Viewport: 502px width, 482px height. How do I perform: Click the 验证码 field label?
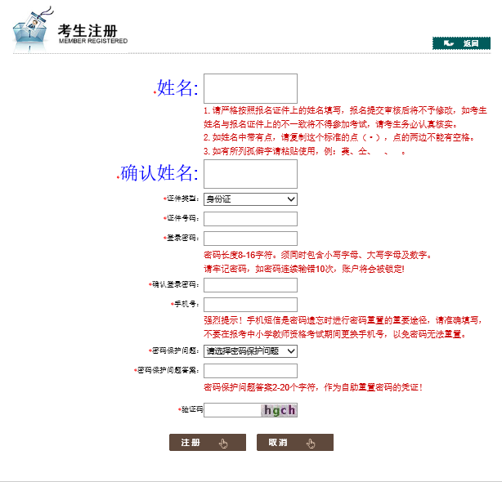[x=191, y=409]
